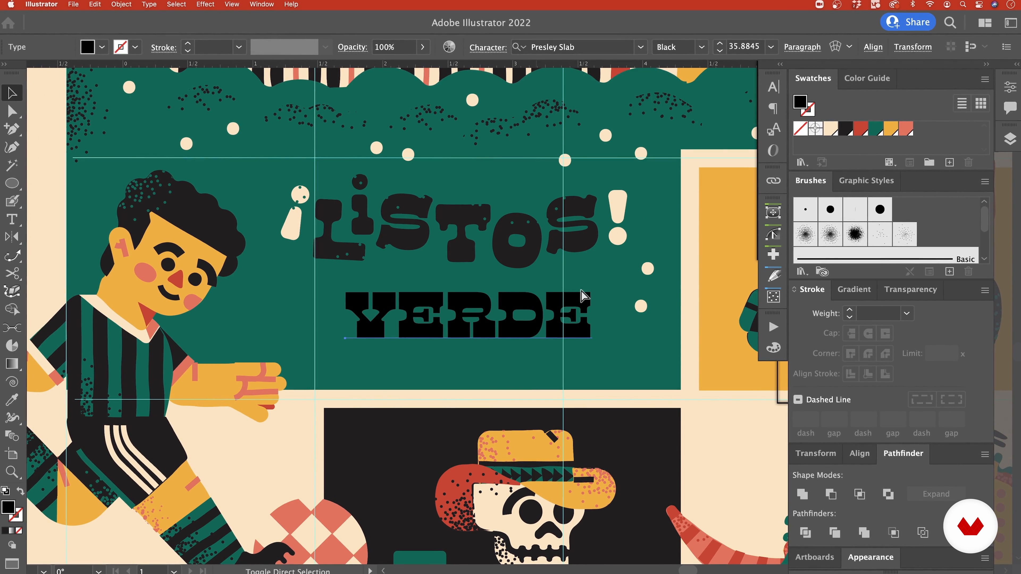Viewport: 1021px width, 574px height.
Task: Click the Recolor Artwork wheel icon
Action: [x=449, y=47]
